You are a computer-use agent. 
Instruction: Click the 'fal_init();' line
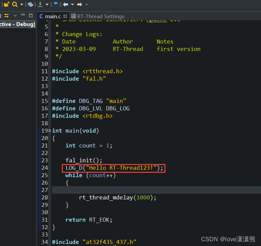click(84, 160)
